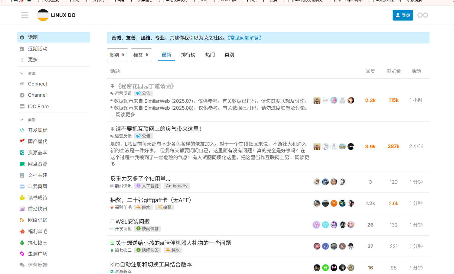Open the 标签 filter dropdown
The height and width of the screenshot is (274, 454).
click(141, 55)
